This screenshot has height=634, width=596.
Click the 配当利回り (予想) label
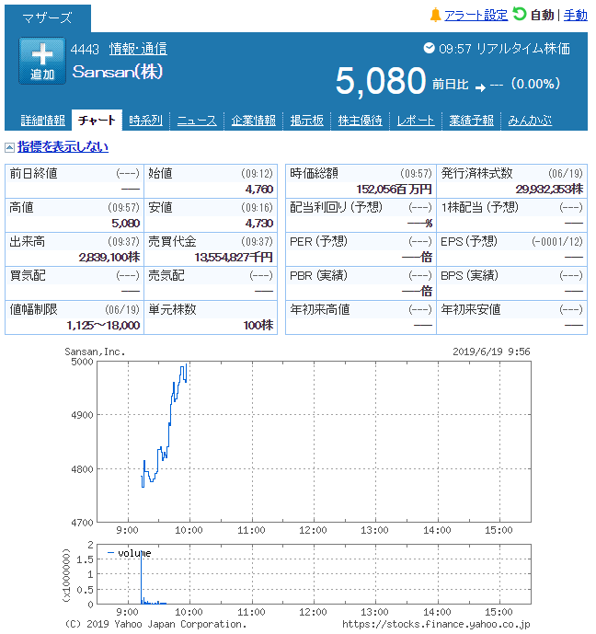337,207
